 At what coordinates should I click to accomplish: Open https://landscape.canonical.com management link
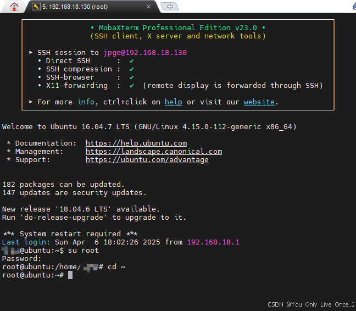tap(154, 152)
